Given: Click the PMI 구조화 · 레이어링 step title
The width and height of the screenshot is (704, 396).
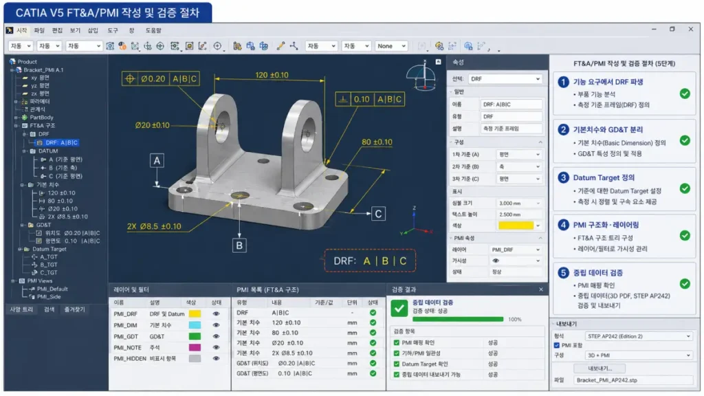Looking at the screenshot, I should [x=606, y=225].
